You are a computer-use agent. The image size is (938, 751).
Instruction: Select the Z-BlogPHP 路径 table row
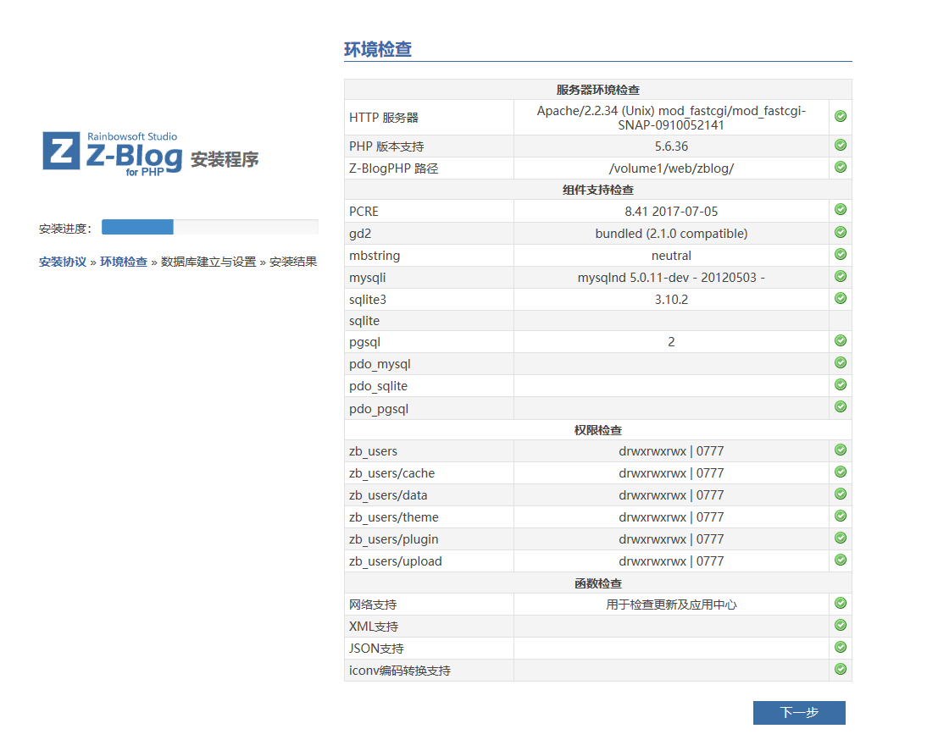(597, 168)
